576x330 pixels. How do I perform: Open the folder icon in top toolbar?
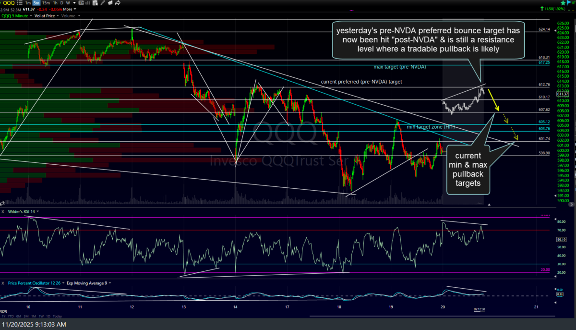pyautogui.click(x=110, y=3)
